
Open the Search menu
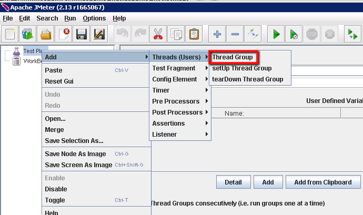47,18
